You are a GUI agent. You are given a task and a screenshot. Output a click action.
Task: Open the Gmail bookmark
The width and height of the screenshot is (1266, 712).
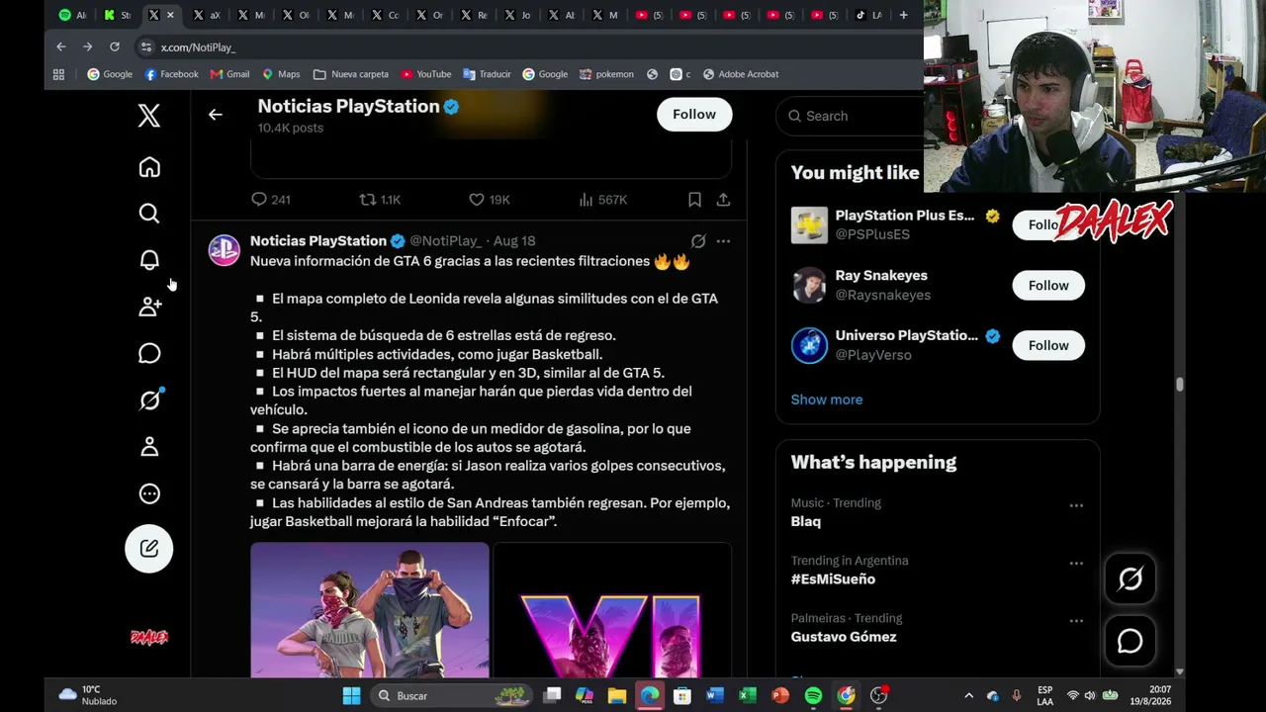tap(228, 74)
